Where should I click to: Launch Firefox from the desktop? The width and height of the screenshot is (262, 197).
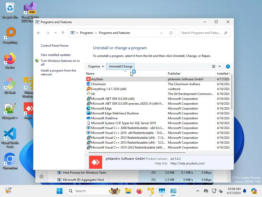[10, 61]
